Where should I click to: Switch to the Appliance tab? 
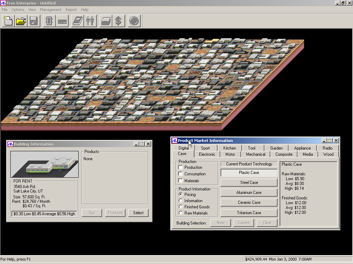tap(302, 148)
